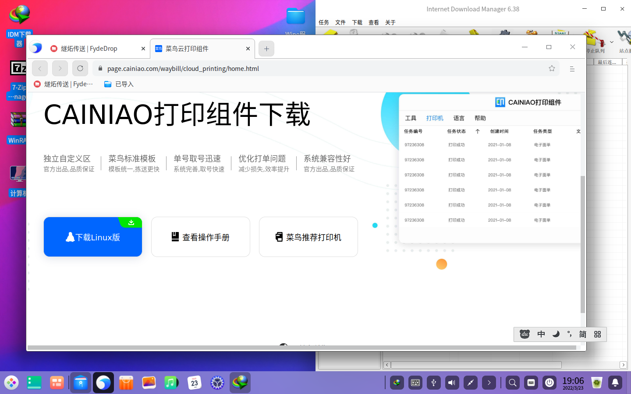Open the 已导入 bookmarks folder
The image size is (631, 394).
[119, 84]
